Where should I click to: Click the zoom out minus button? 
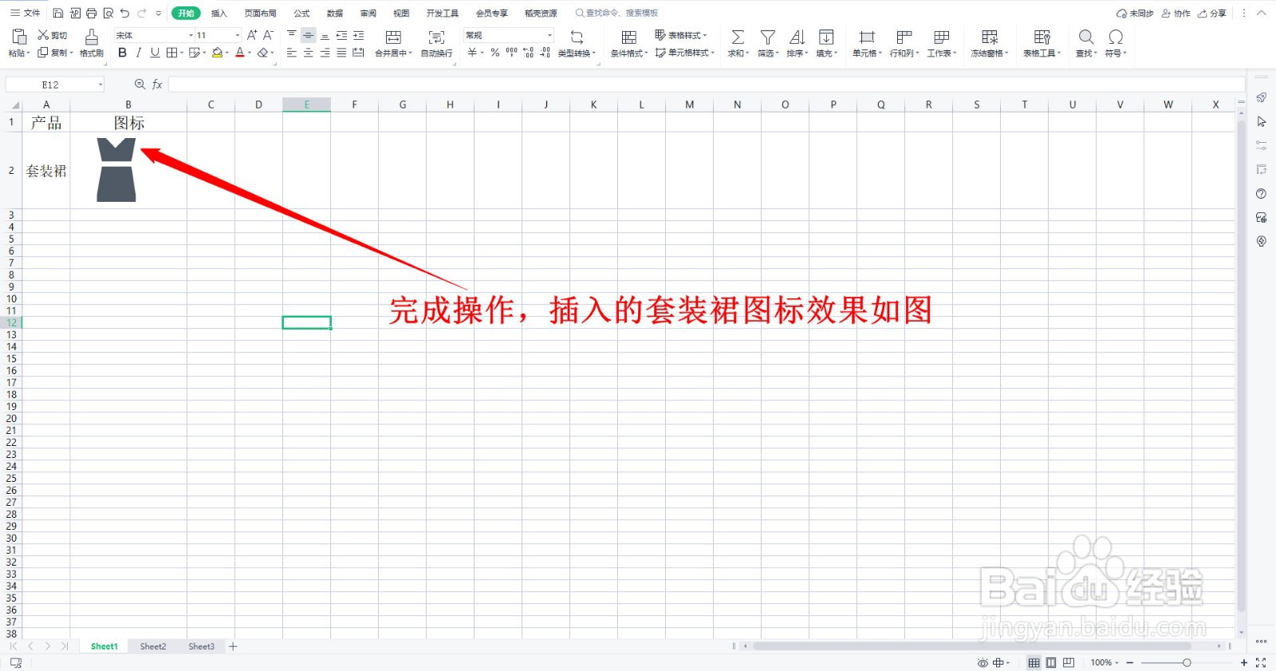(1130, 662)
